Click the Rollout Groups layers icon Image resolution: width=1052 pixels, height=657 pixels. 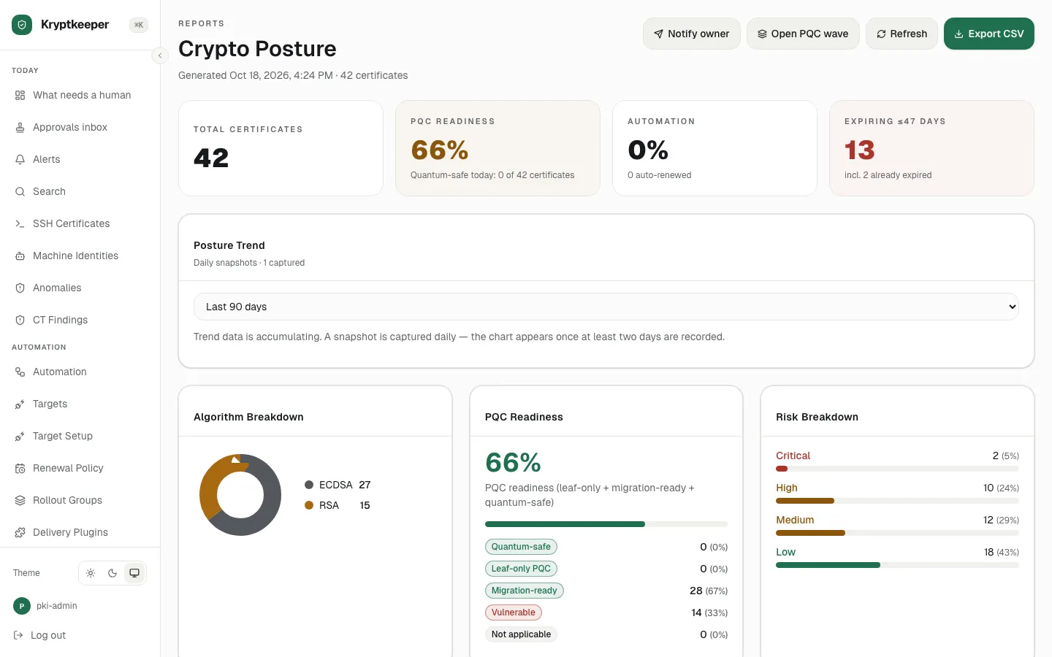pyautogui.click(x=20, y=500)
